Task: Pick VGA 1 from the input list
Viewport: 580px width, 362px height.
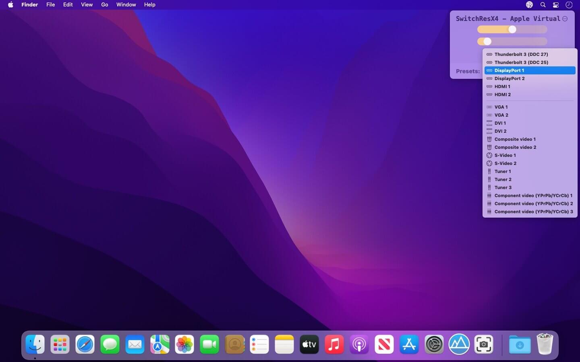Action: point(501,107)
